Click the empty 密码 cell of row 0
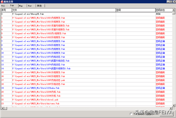This screenshot has width=176, height=118. [x=136, y=14]
